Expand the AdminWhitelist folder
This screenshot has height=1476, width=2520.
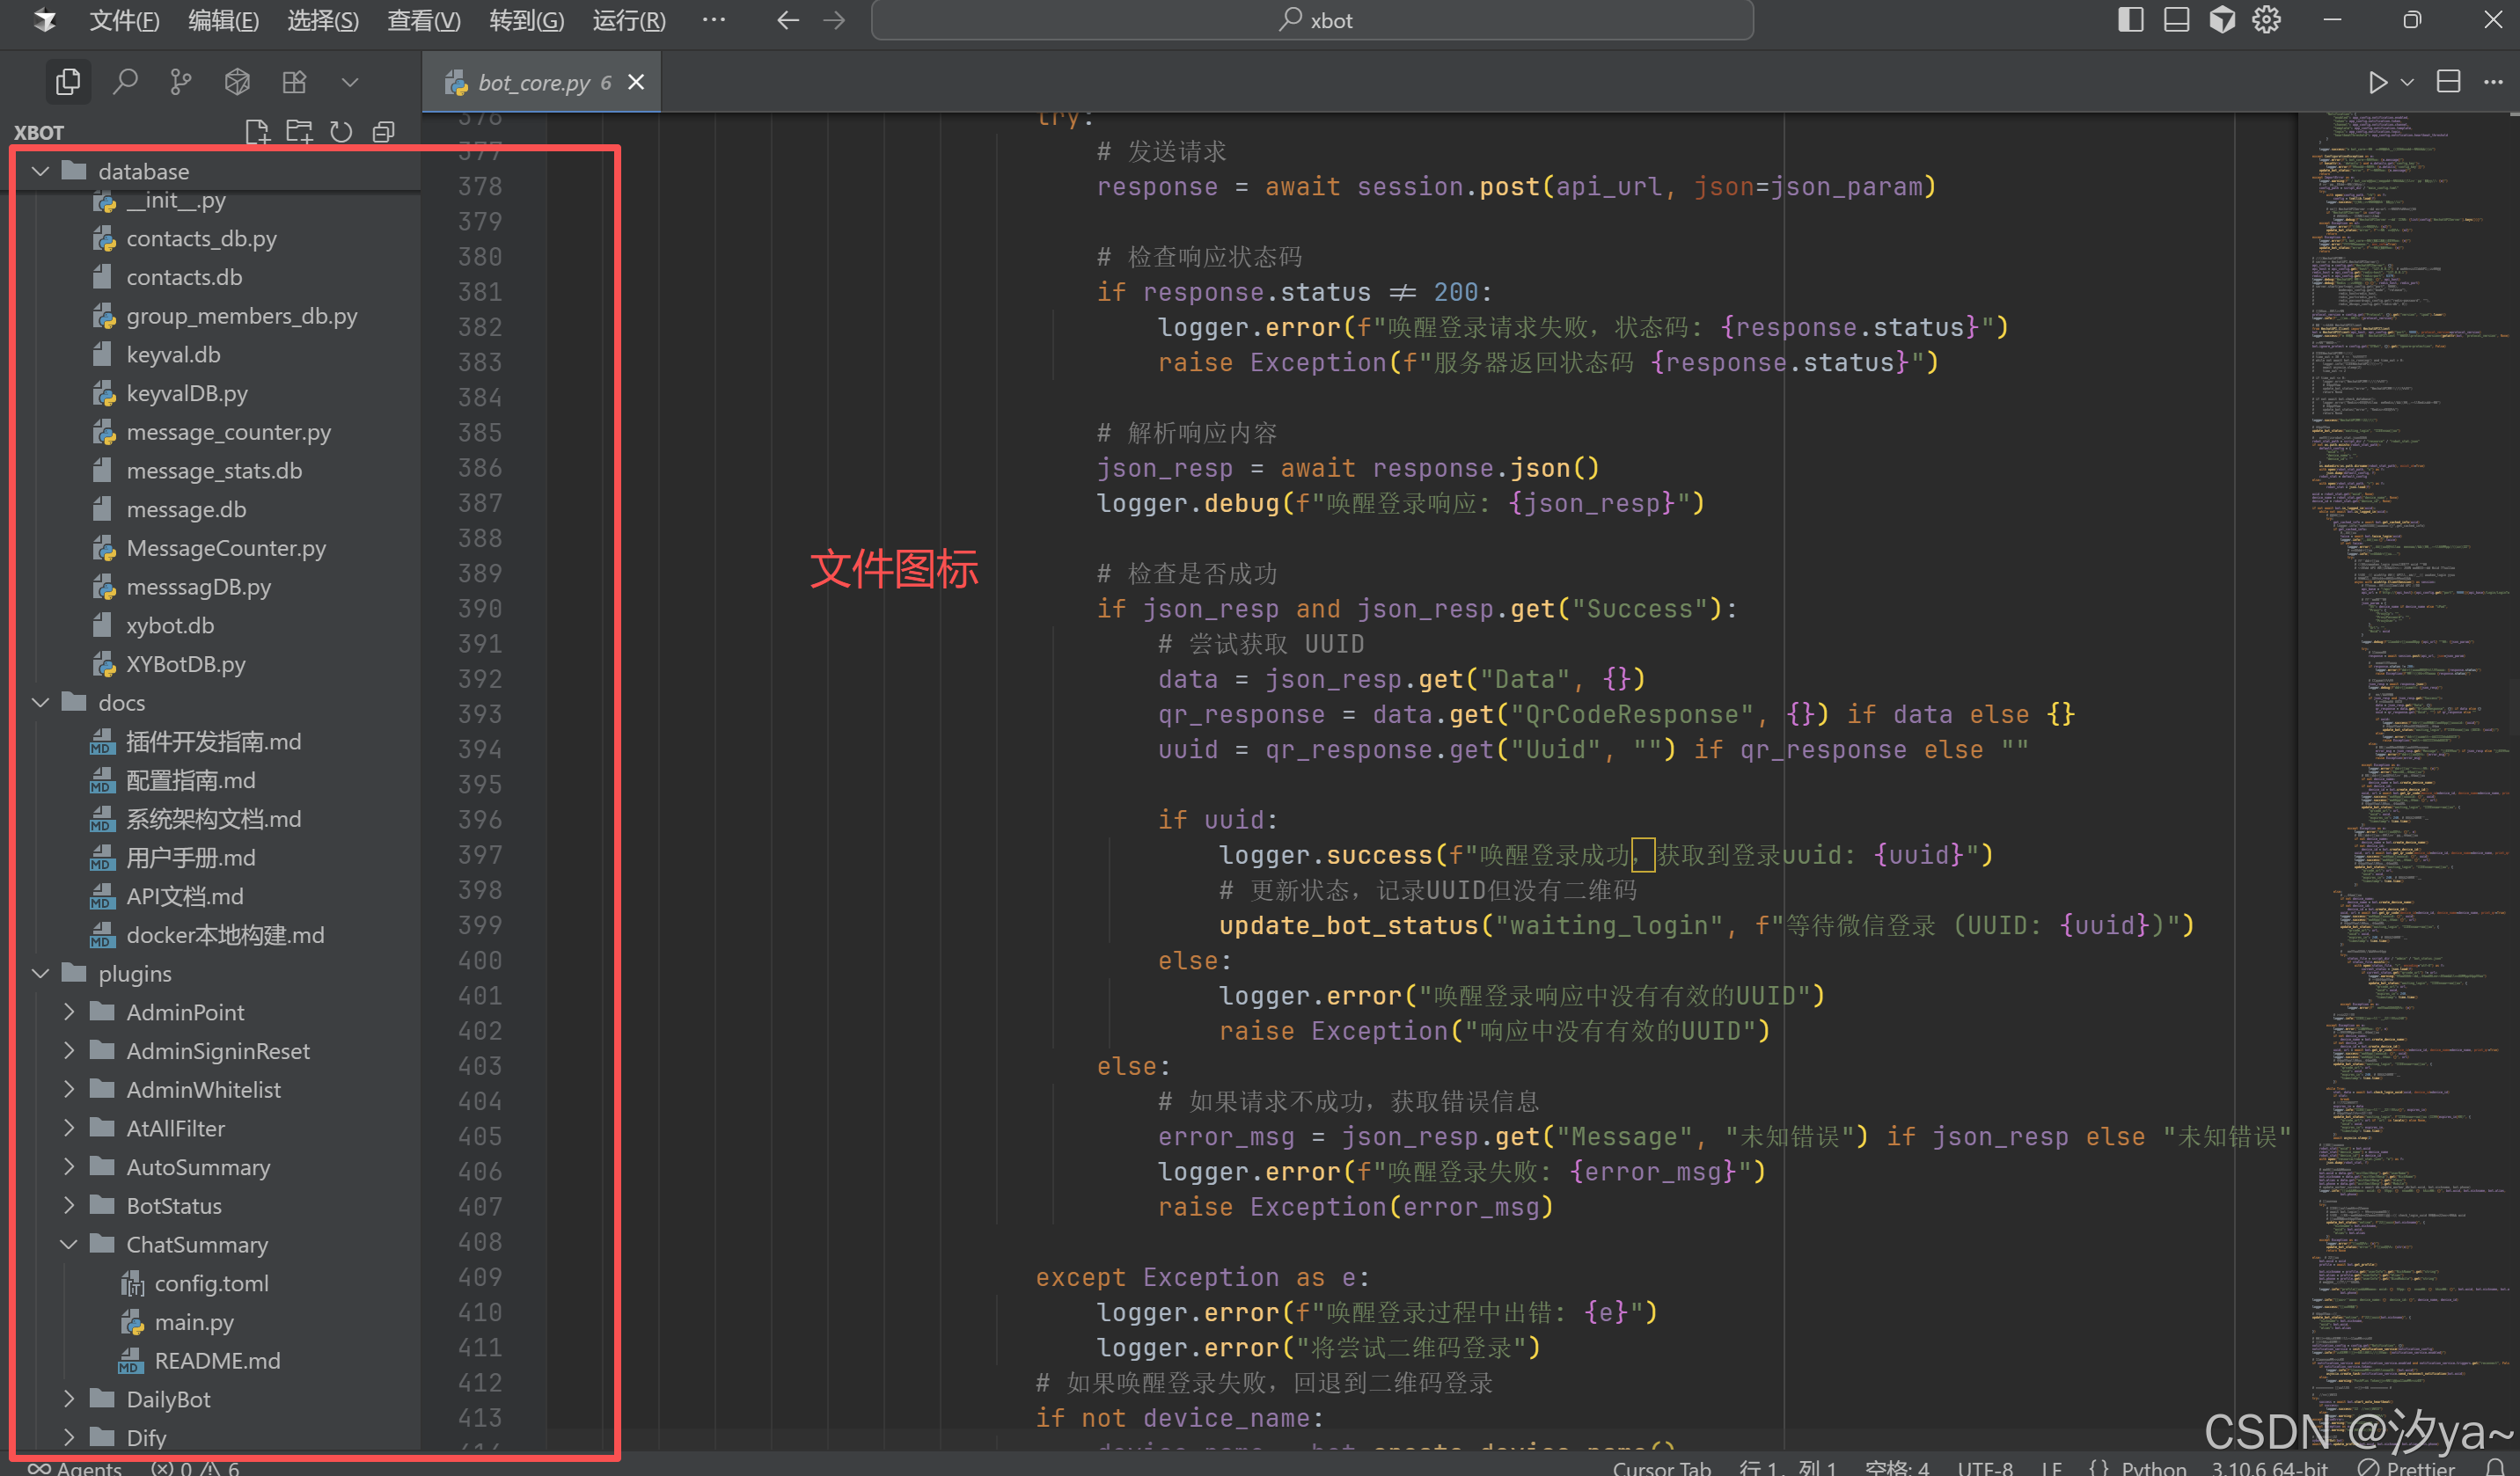pos(69,1090)
